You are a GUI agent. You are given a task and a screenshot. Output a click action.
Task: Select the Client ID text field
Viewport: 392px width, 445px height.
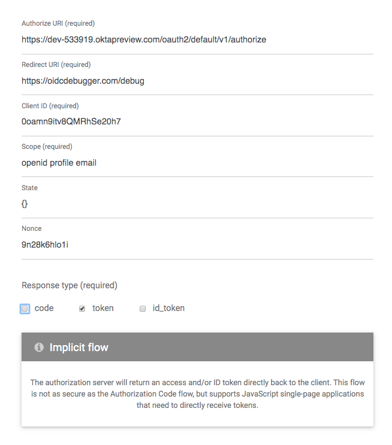197,121
